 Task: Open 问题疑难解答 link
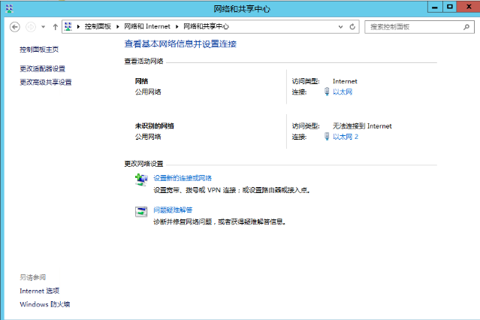[x=173, y=210]
